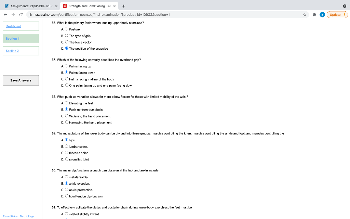Image resolution: width=350 pixels, height=219 pixels.
Task: Select thoracic spine option
Action: (67, 153)
